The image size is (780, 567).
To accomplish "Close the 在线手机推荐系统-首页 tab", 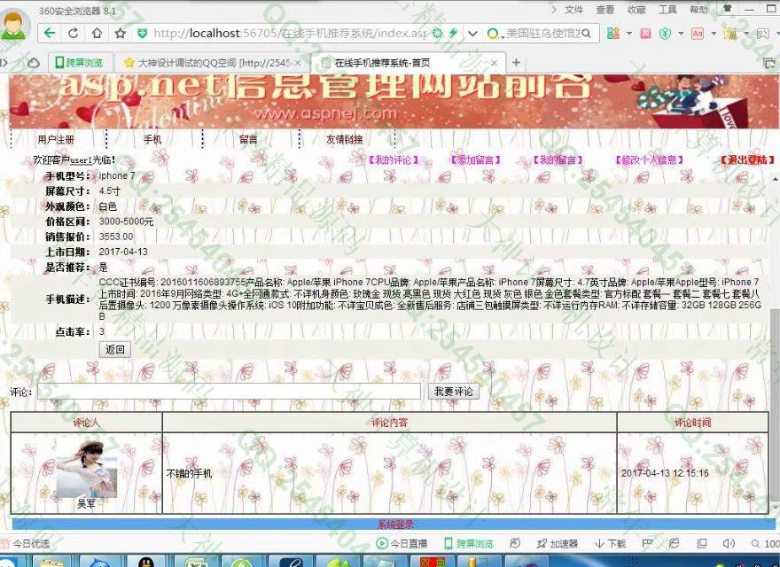I will pos(494,63).
